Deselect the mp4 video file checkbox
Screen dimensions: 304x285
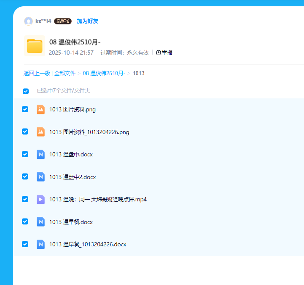[25, 199]
